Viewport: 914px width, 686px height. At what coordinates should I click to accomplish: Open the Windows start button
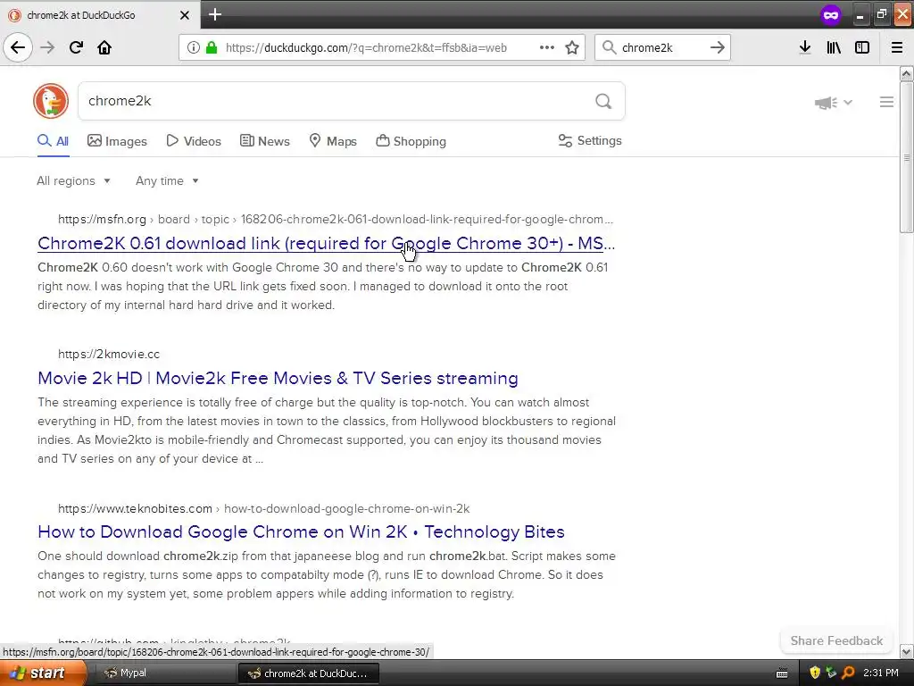[43, 673]
